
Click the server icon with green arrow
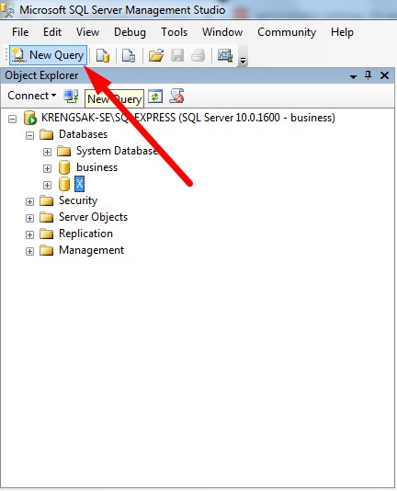point(30,118)
